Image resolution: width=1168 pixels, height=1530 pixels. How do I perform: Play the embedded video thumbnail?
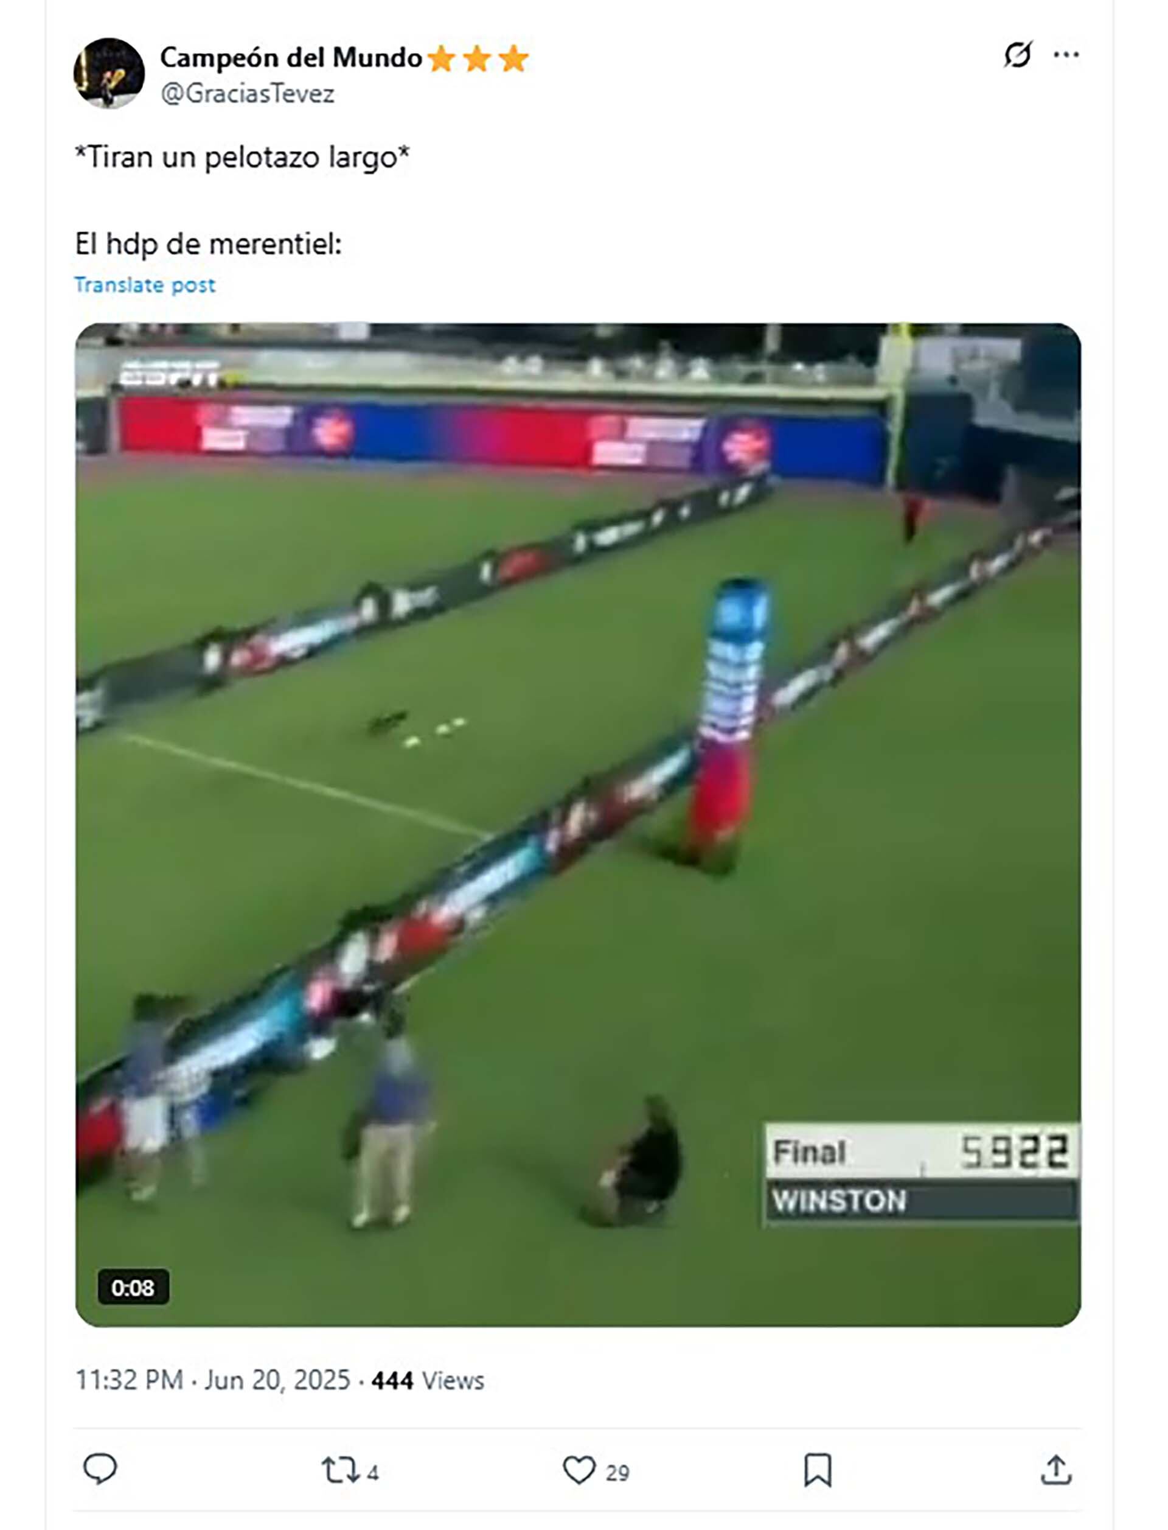click(x=578, y=825)
